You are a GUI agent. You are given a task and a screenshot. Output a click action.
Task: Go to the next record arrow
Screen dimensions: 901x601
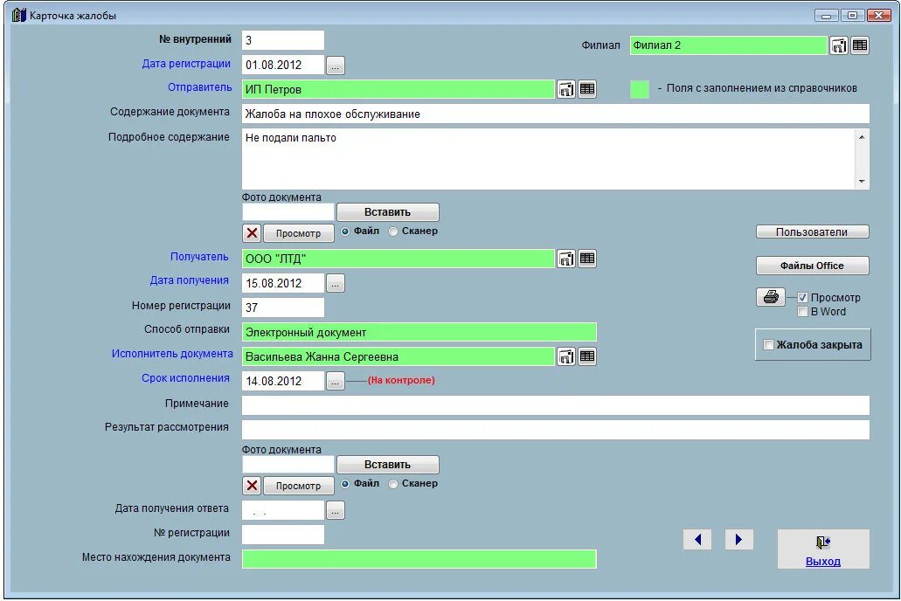739,540
